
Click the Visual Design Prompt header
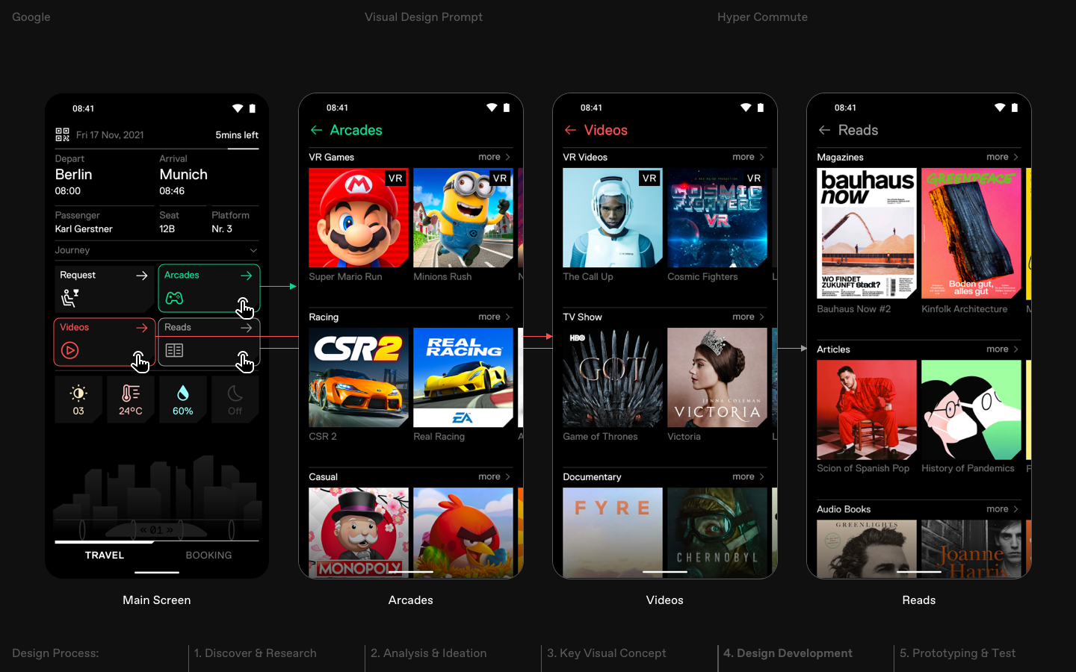coord(424,16)
